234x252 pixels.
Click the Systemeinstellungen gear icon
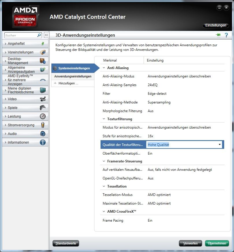tap(55, 68)
